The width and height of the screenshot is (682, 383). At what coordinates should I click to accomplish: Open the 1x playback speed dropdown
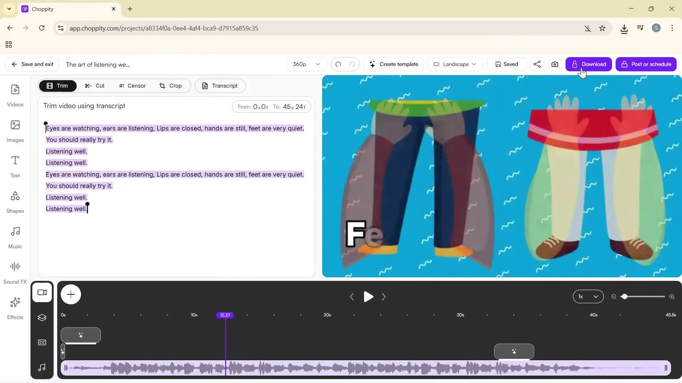point(588,296)
